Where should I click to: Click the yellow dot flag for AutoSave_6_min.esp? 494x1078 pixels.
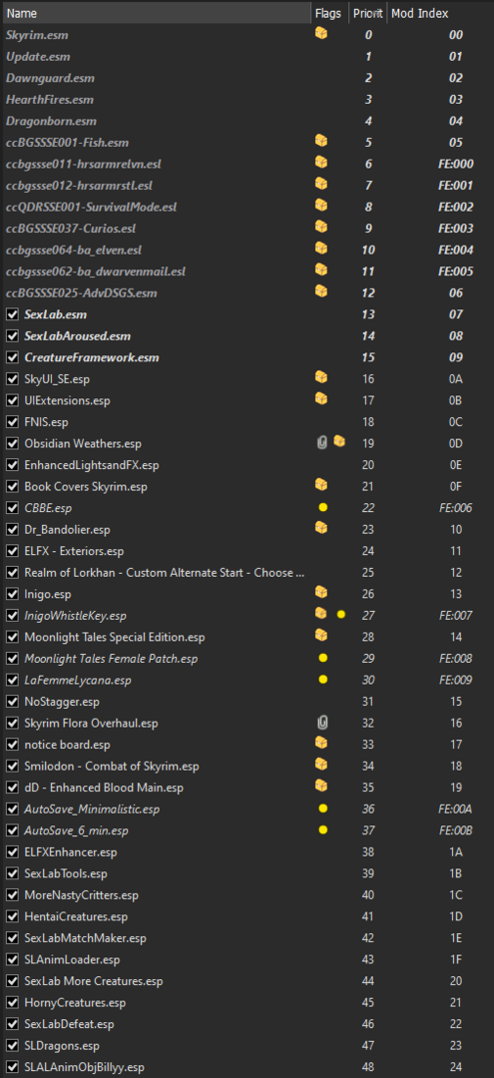pyautogui.click(x=323, y=830)
